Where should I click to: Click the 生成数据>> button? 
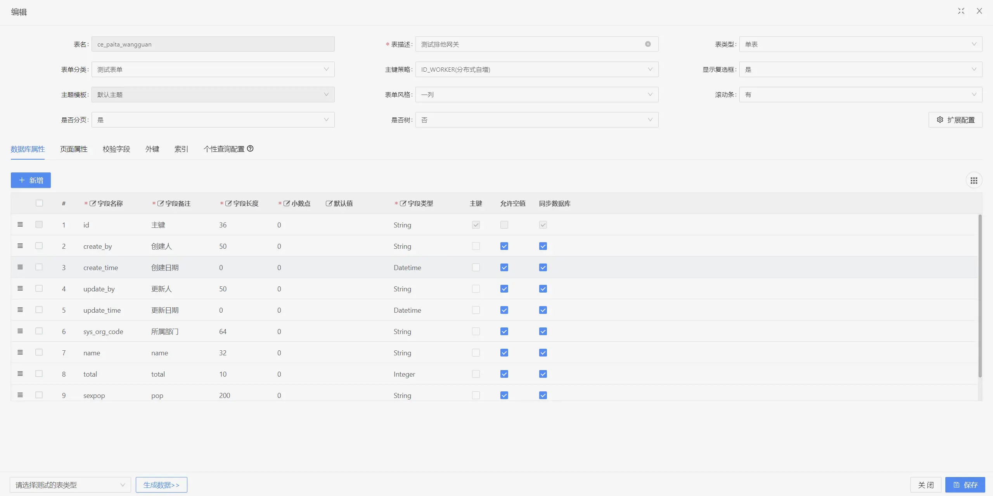[x=161, y=485]
